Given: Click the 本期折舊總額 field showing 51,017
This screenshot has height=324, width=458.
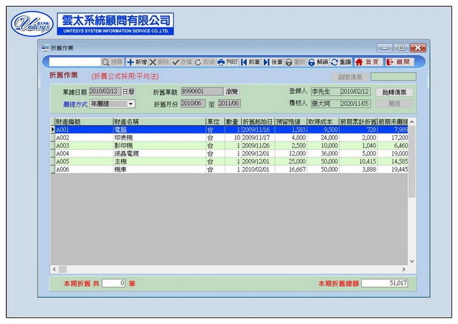Looking at the screenshot, I should pos(385,283).
